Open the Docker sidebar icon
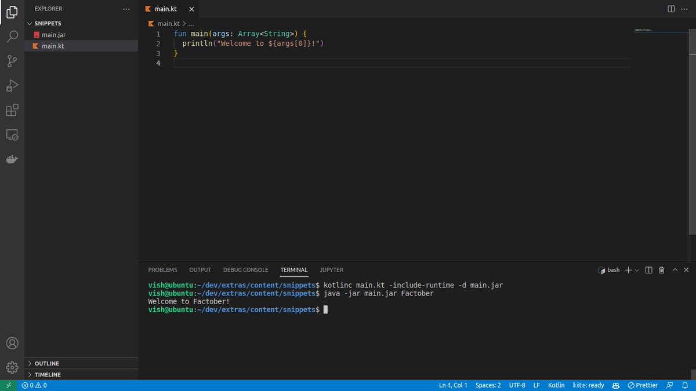Screen dimensions: 696x391 [x=12, y=159]
